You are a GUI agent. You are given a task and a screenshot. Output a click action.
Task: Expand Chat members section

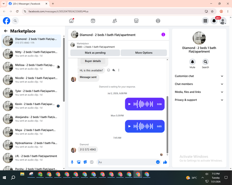(199, 84)
